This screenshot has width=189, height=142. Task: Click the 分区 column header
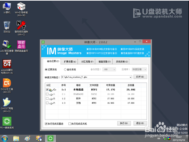tap(52, 85)
